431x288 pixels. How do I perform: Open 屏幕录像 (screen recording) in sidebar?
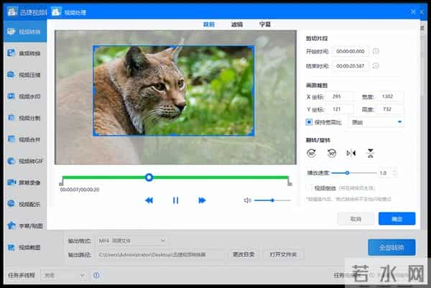(x=24, y=182)
